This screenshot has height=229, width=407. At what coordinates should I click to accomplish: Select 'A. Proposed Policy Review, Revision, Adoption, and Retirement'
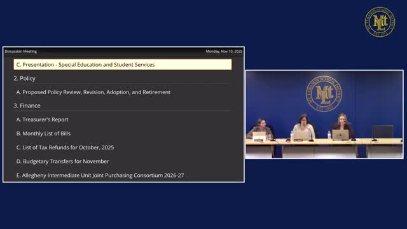[93, 92]
